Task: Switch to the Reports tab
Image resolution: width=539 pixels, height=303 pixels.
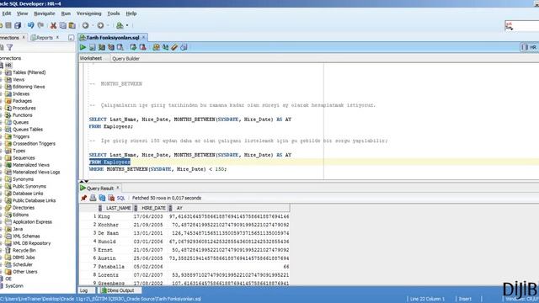Action: (x=45, y=38)
